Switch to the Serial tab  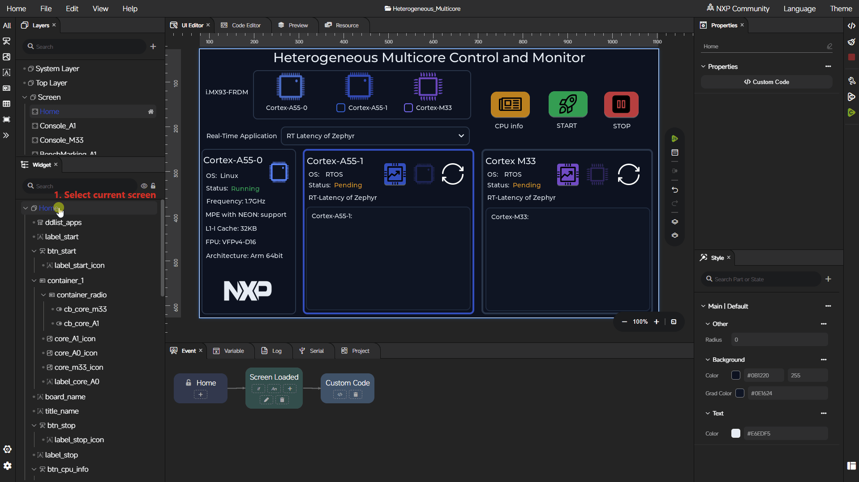click(312, 351)
